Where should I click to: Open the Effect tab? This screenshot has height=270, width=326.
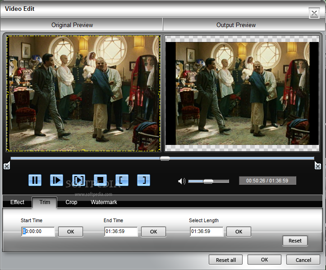17,202
